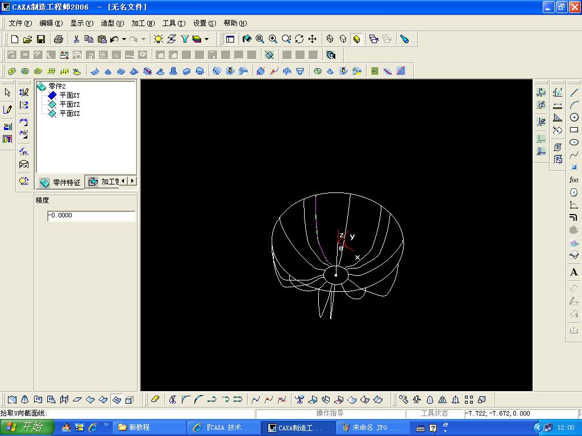582x436 pixels.
Task: Click the Print icon
Action: click(x=59, y=39)
